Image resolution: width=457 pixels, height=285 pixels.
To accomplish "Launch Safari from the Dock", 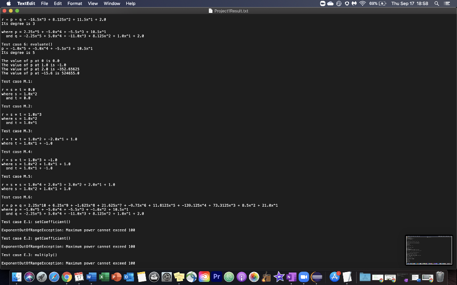I will (x=54, y=277).
